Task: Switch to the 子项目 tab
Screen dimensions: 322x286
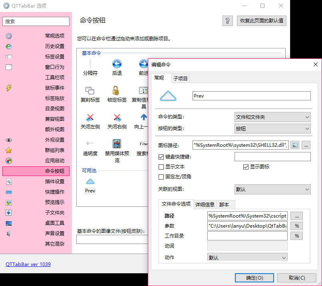Action: (x=180, y=78)
